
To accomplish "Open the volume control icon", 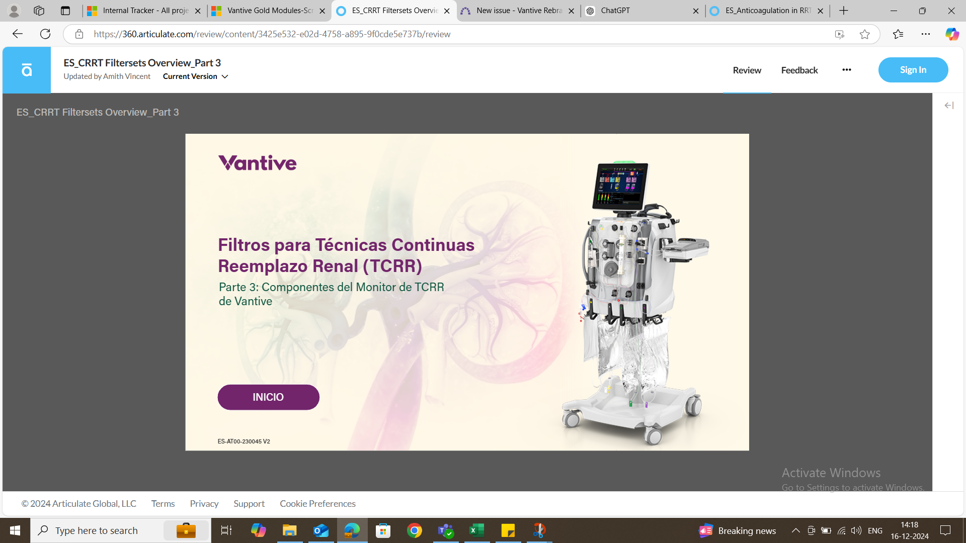I will (x=856, y=530).
